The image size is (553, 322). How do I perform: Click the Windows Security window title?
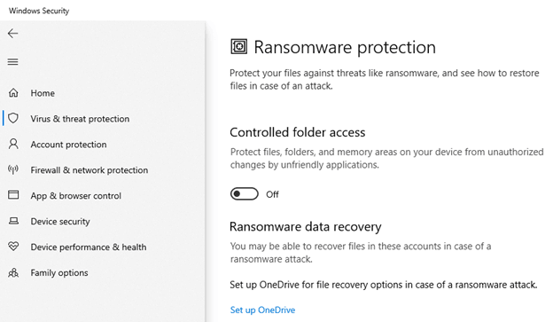click(x=39, y=11)
